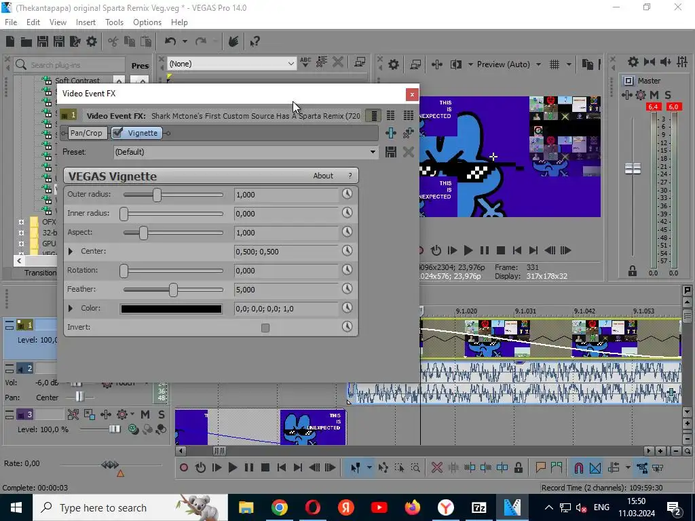
Task: Stop playback in the video preview transport
Action: click(501, 251)
